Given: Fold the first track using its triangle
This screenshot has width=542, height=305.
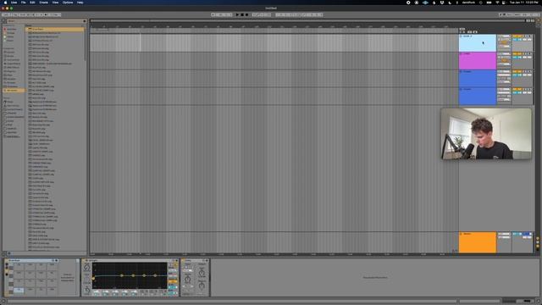Looking at the screenshot, I should [x=461, y=36].
